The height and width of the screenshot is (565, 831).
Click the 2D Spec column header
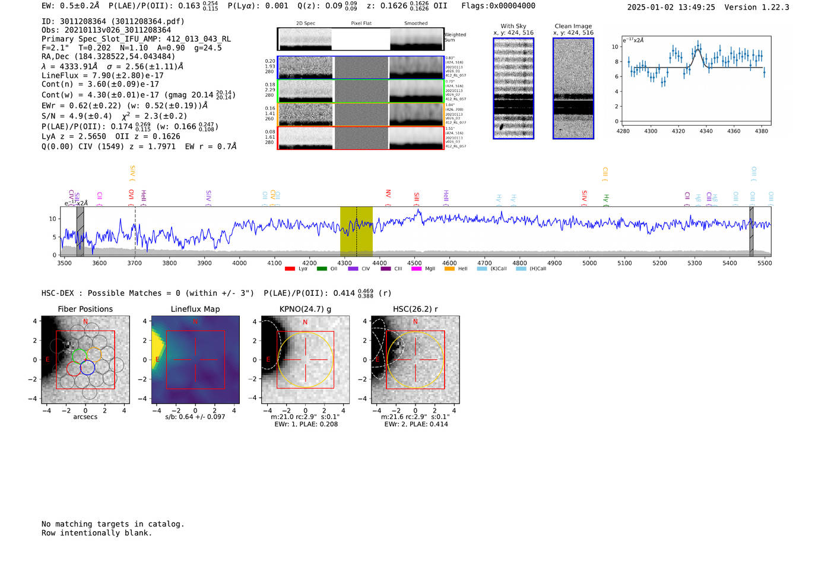pyautogui.click(x=306, y=24)
